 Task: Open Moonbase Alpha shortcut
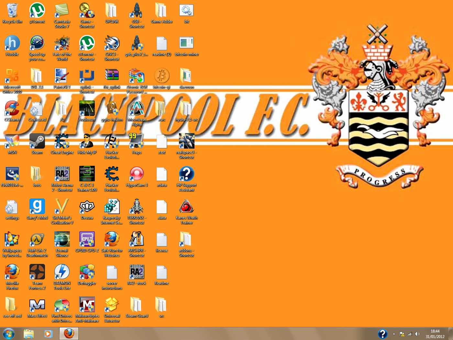pyautogui.click(x=137, y=113)
